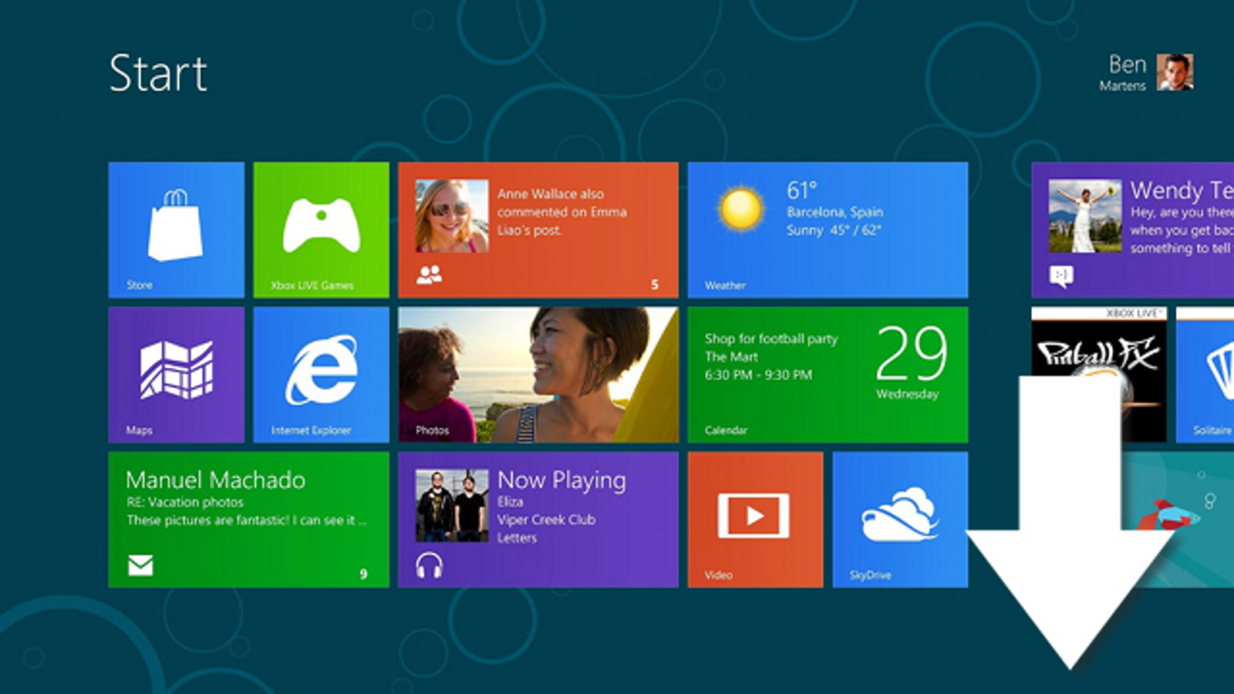The height and width of the screenshot is (694, 1234).
Task: Click the people icon on orange tile
Action: tap(430, 275)
